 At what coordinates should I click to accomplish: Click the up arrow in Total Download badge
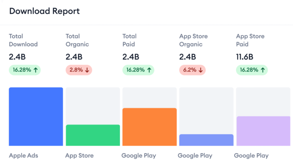pos(35,70)
